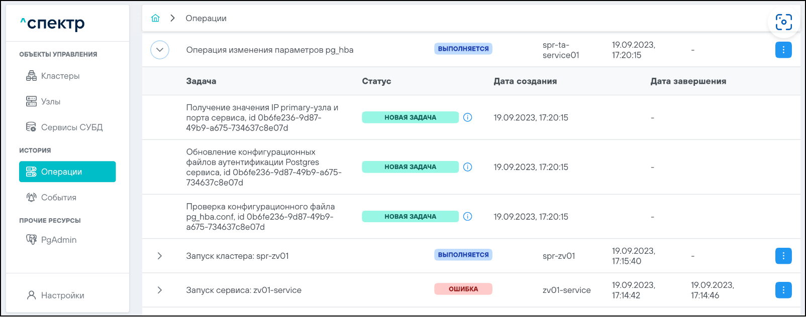The image size is (806, 317).
Task: Click info icon for pg_hba.conf check task
Action: pyautogui.click(x=467, y=217)
